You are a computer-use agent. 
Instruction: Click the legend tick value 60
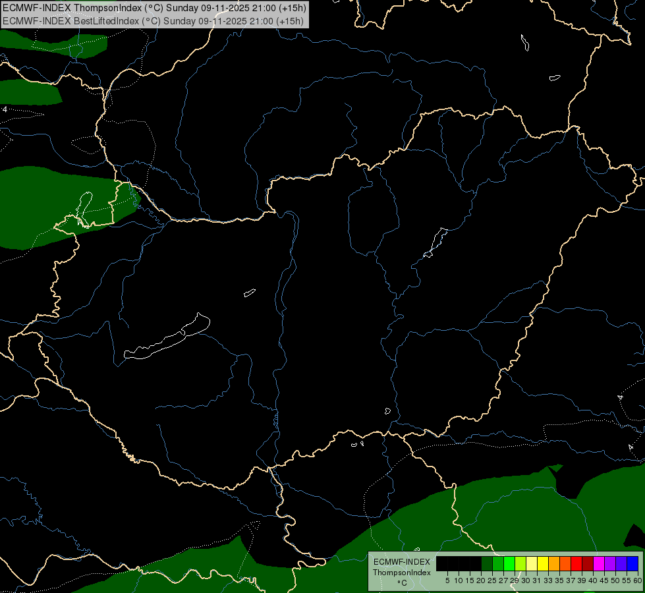click(638, 580)
